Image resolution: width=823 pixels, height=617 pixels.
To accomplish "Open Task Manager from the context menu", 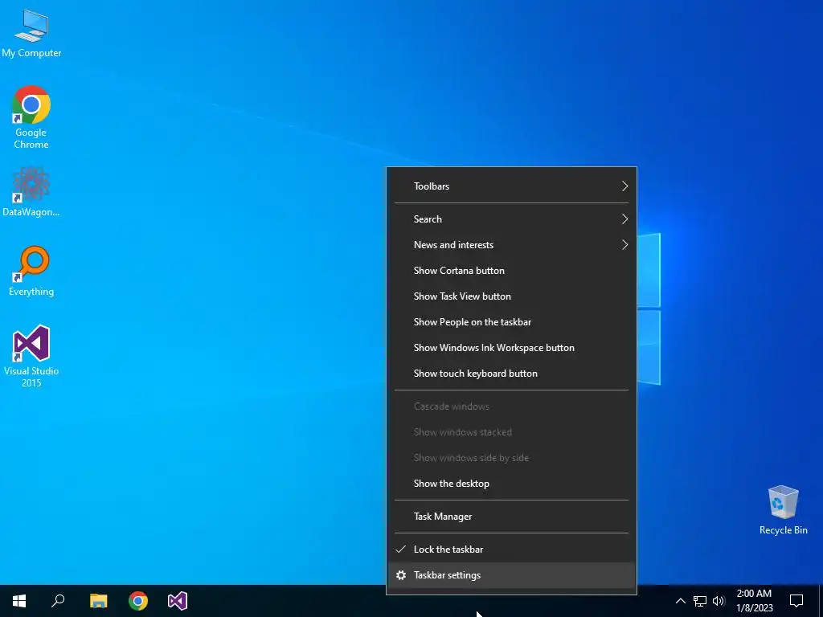I will pos(511,517).
